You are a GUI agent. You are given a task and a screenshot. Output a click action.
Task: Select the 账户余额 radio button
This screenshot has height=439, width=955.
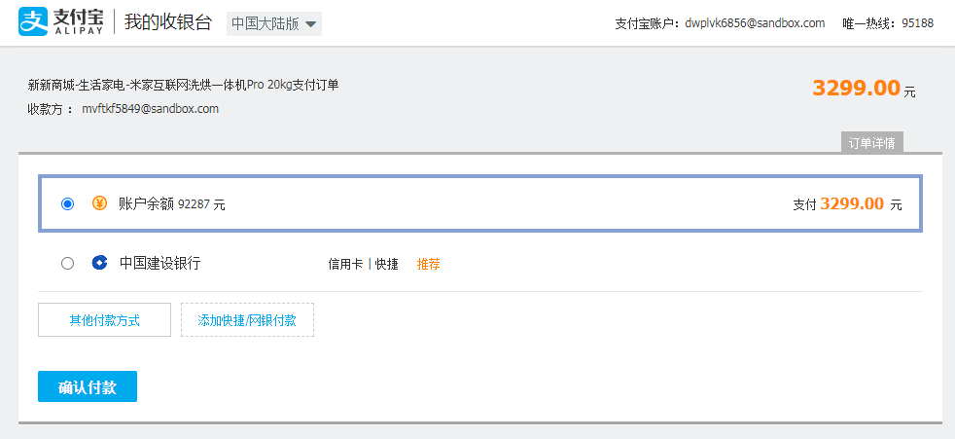coord(68,203)
